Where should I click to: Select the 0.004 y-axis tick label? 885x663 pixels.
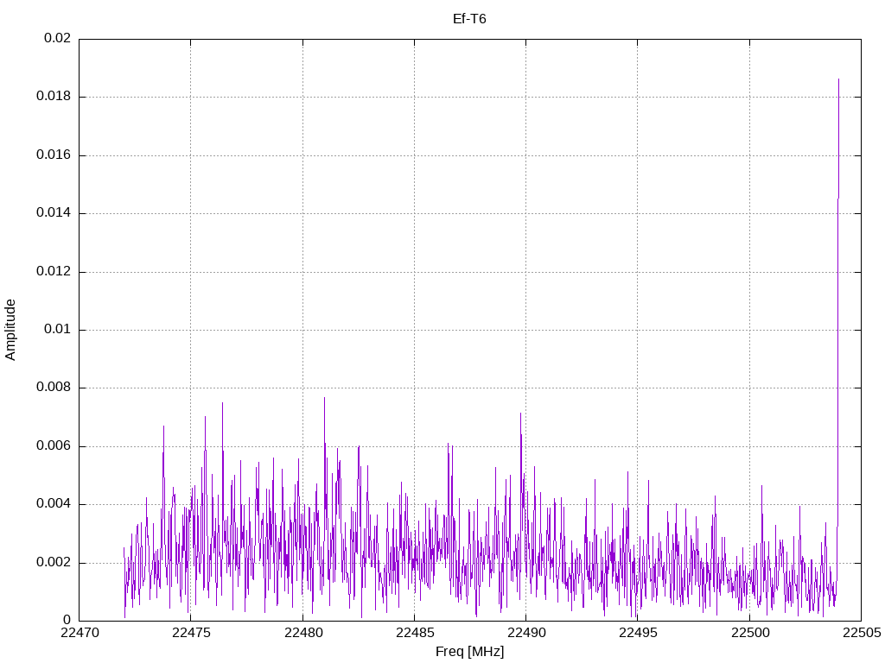tap(54, 504)
